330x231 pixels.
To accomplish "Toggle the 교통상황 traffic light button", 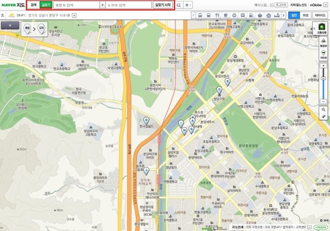I will click(x=322, y=28).
